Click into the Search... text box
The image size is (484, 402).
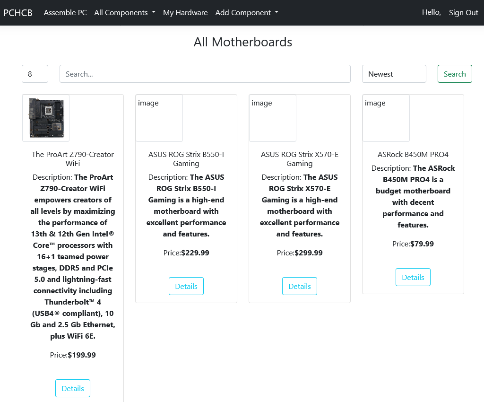point(205,74)
